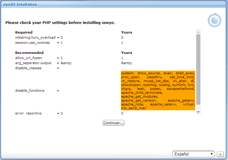Click the eyeOS Intallation title text
This screenshot has height=160, width=228.
20,4
